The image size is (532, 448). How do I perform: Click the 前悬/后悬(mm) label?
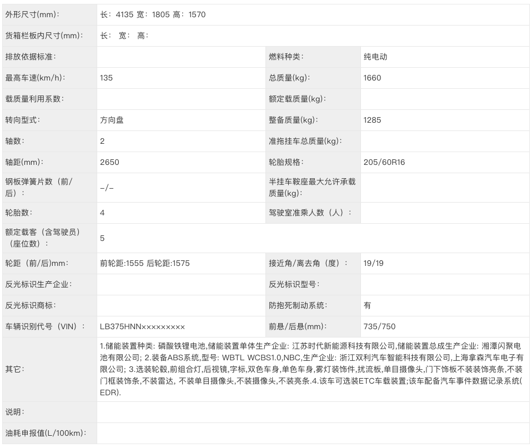point(298,326)
